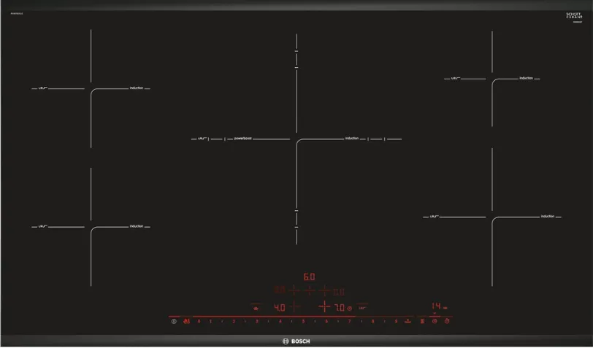
Task: Set power level to 9 on slider
Action: 395,321
